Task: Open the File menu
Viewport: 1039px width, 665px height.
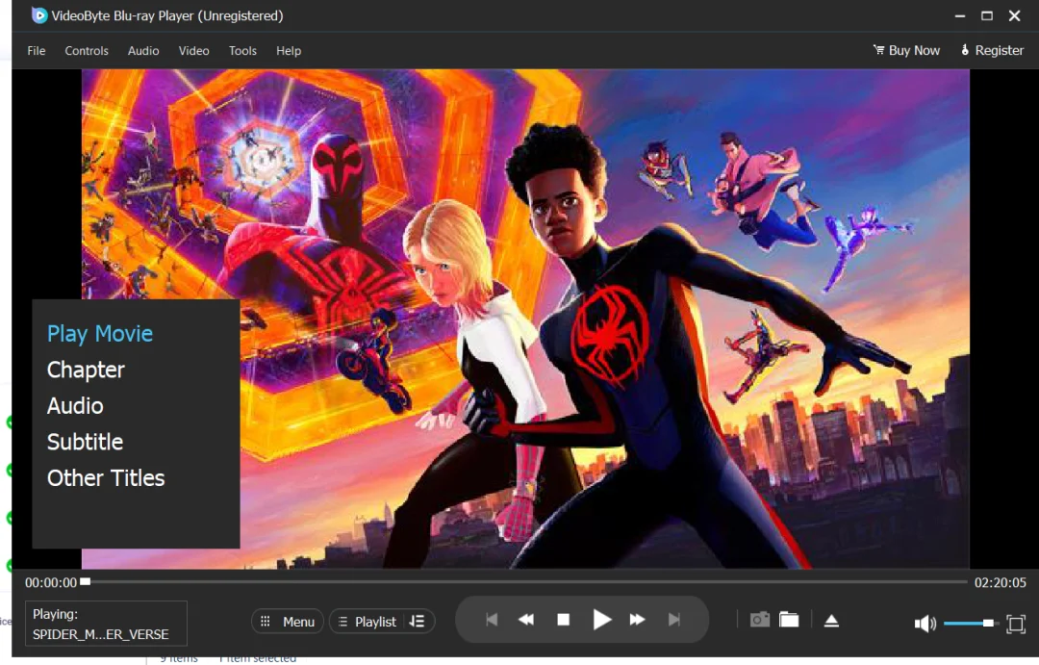Action: [36, 50]
